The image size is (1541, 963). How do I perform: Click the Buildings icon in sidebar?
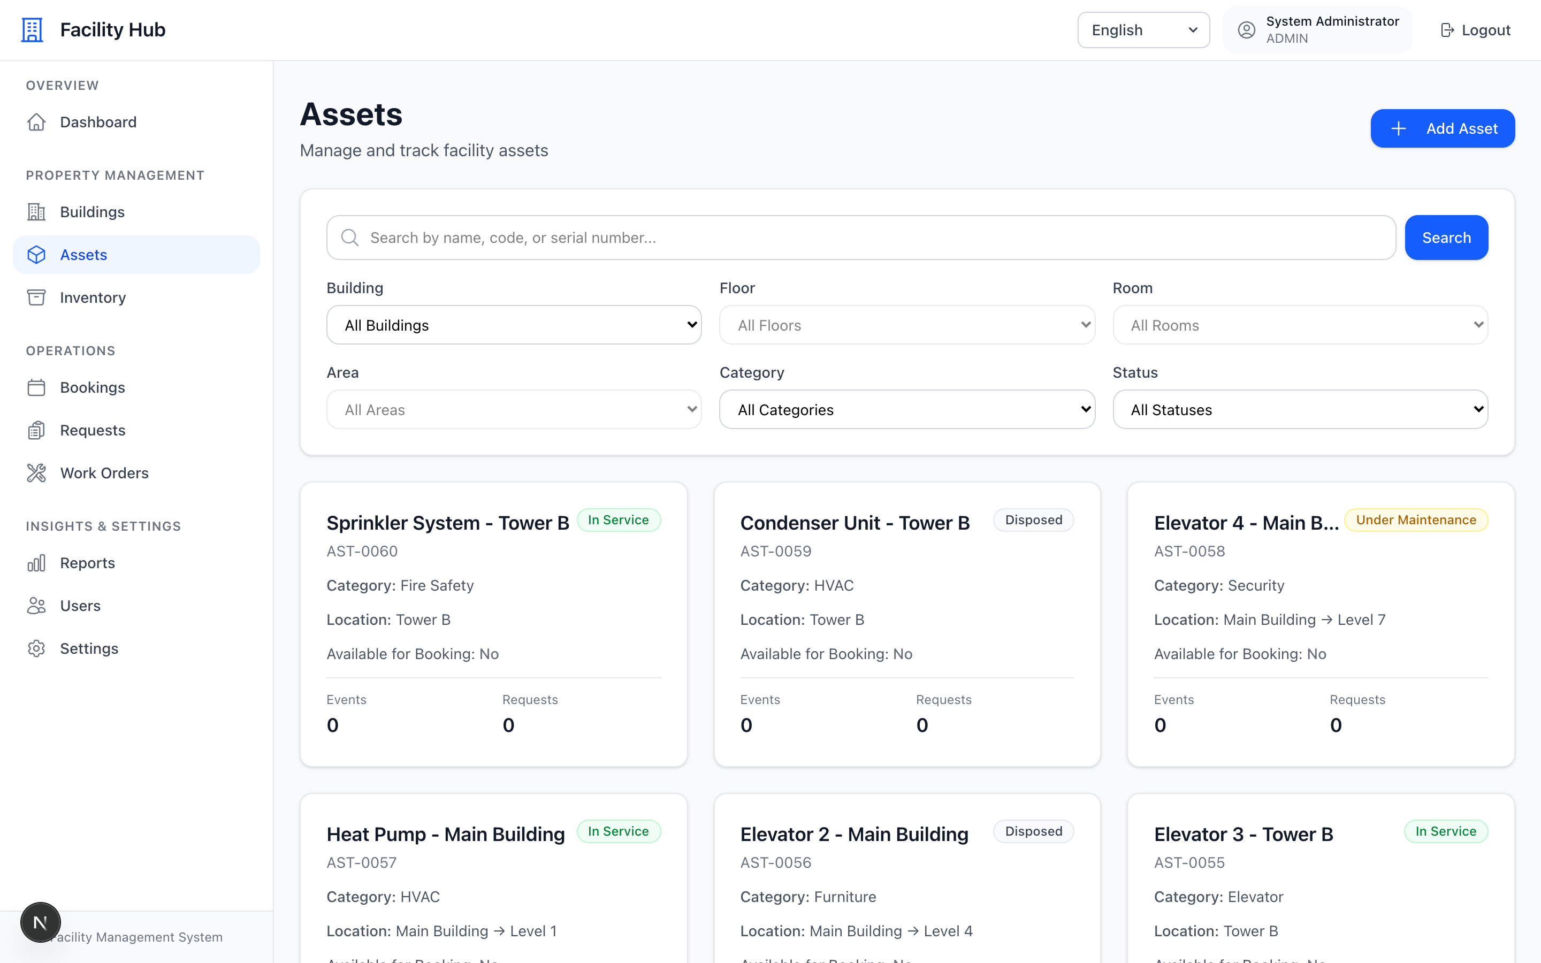point(36,211)
